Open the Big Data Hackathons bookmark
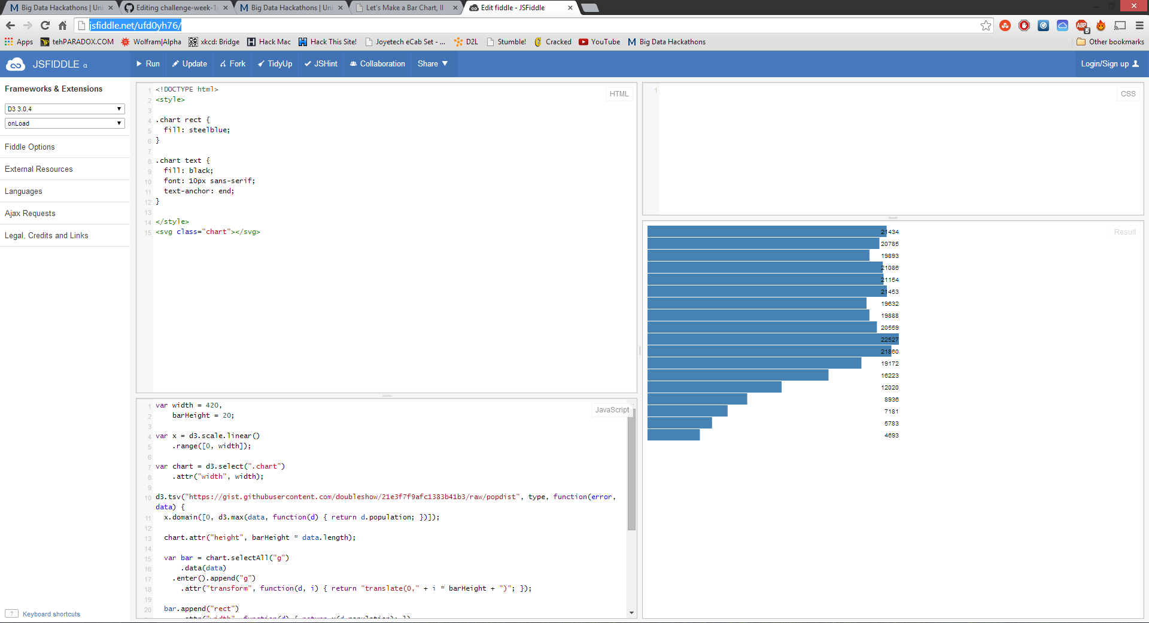 667,42
